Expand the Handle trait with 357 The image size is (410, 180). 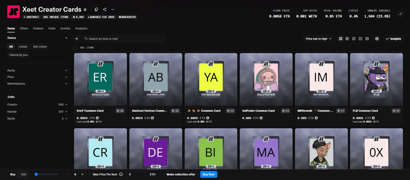(x=38, y=112)
